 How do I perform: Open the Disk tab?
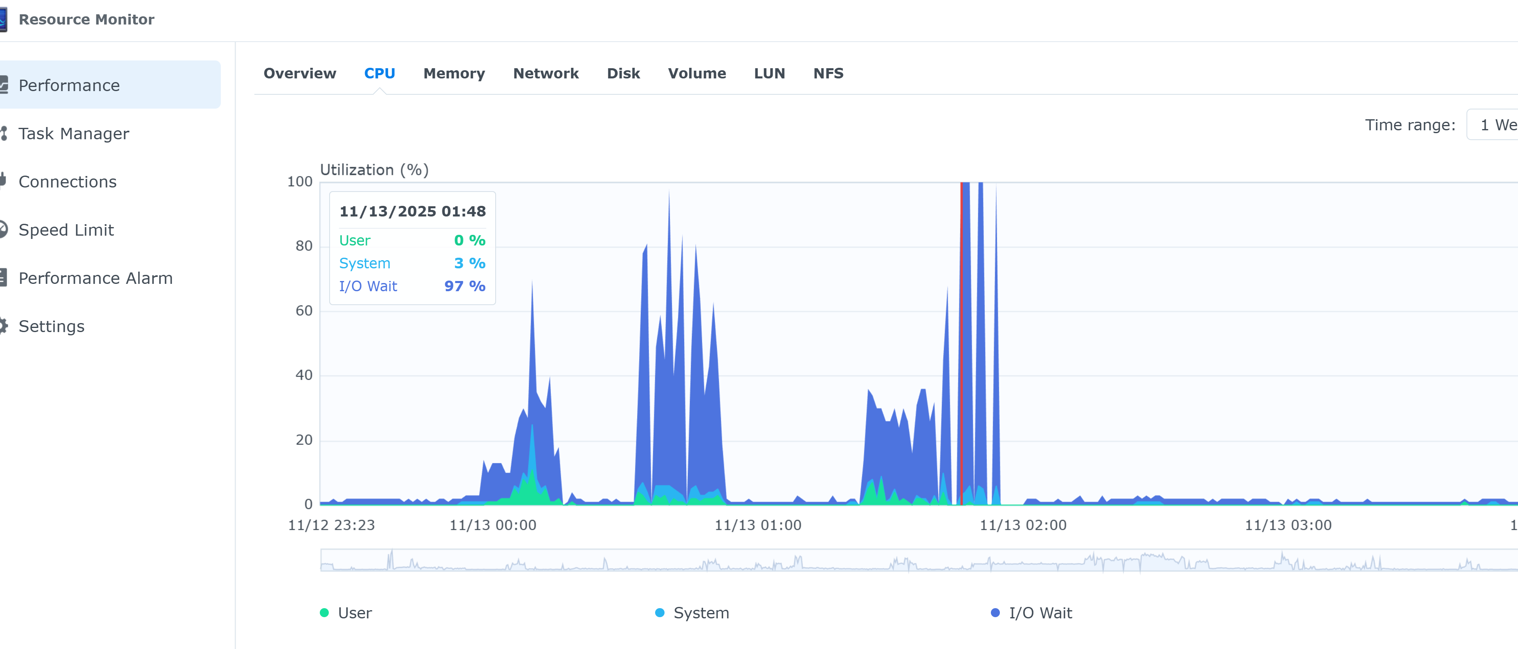tap(623, 74)
